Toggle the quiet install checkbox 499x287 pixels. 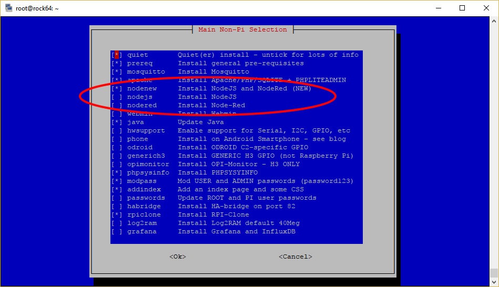click(x=117, y=55)
